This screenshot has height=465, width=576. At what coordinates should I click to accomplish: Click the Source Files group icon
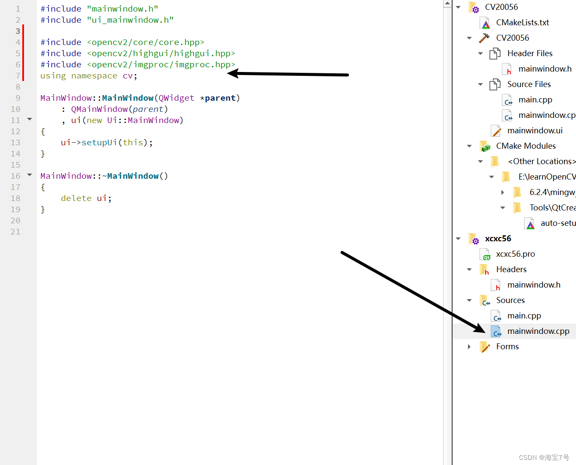pyautogui.click(x=495, y=84)
